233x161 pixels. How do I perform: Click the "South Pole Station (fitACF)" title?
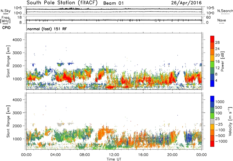point(62,3)
